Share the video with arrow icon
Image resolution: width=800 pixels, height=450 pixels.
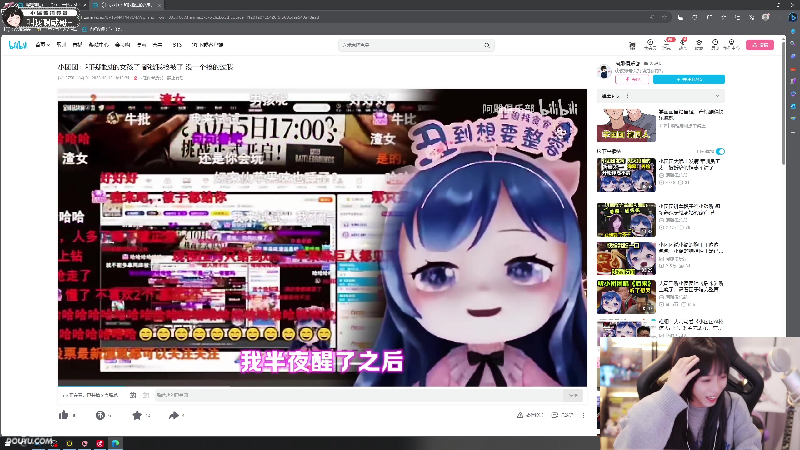coord(174,415)
